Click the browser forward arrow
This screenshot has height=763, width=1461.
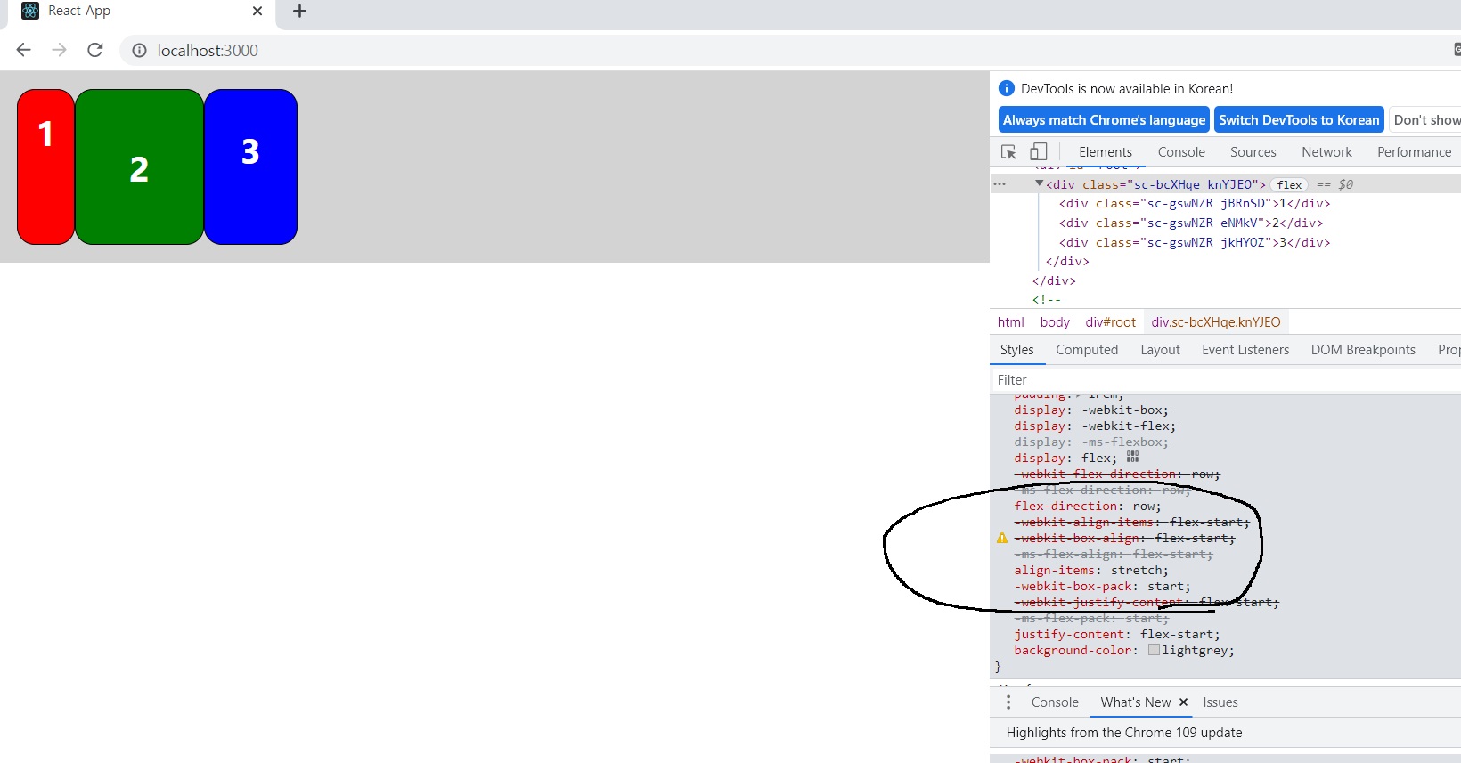coord(60,50)
